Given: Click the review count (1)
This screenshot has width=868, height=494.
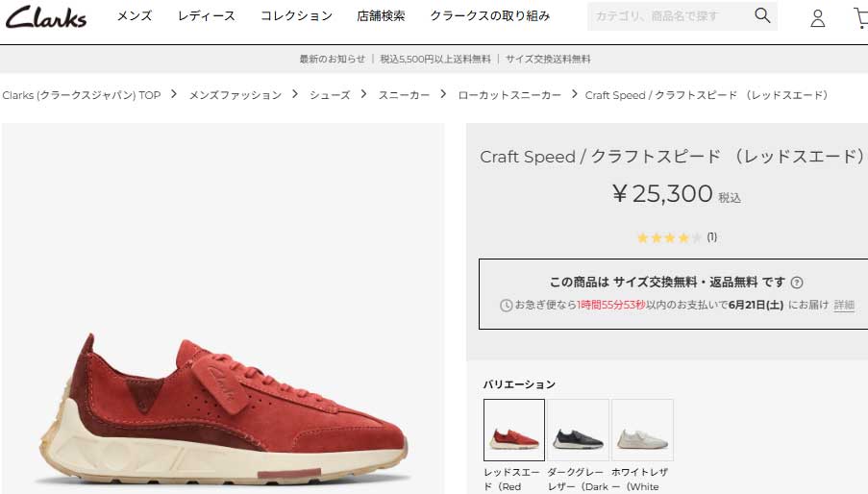Looking at the screenshot, I should pos(712,237).
